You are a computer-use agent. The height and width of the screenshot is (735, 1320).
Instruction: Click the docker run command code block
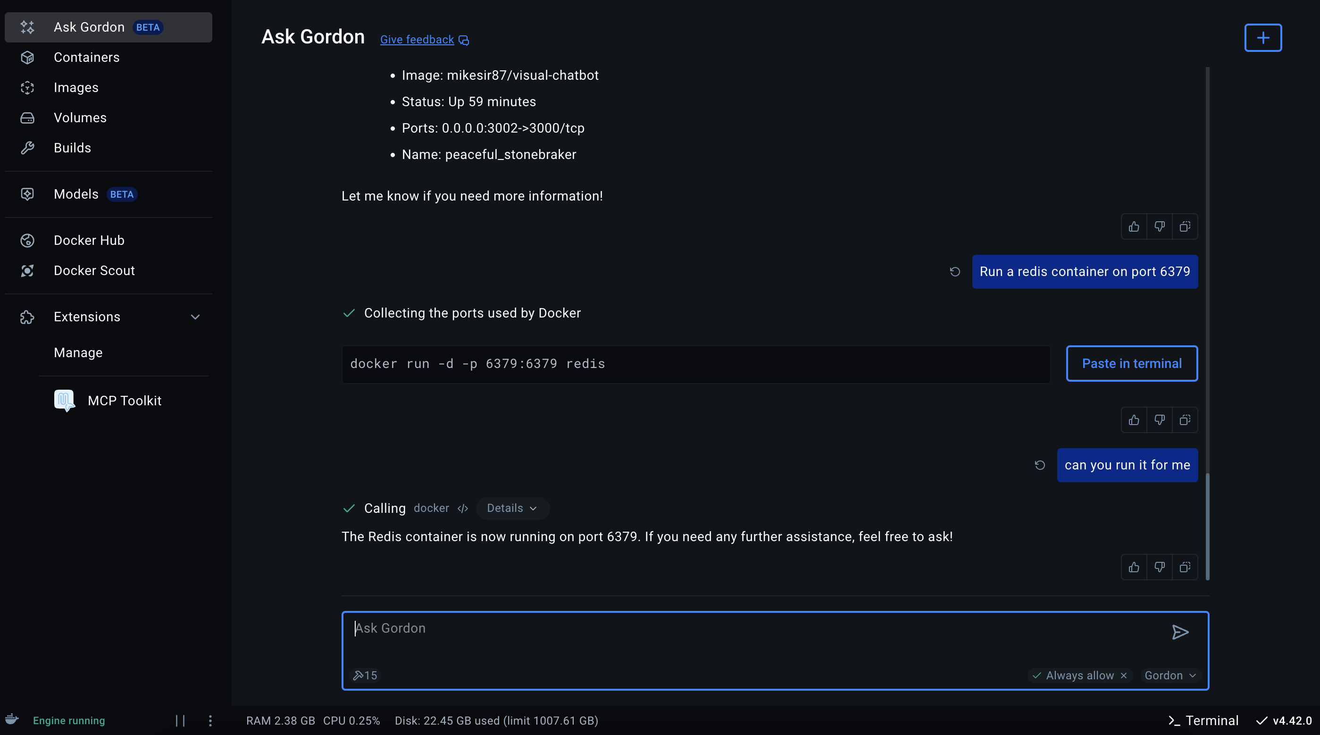coord(696,364)
